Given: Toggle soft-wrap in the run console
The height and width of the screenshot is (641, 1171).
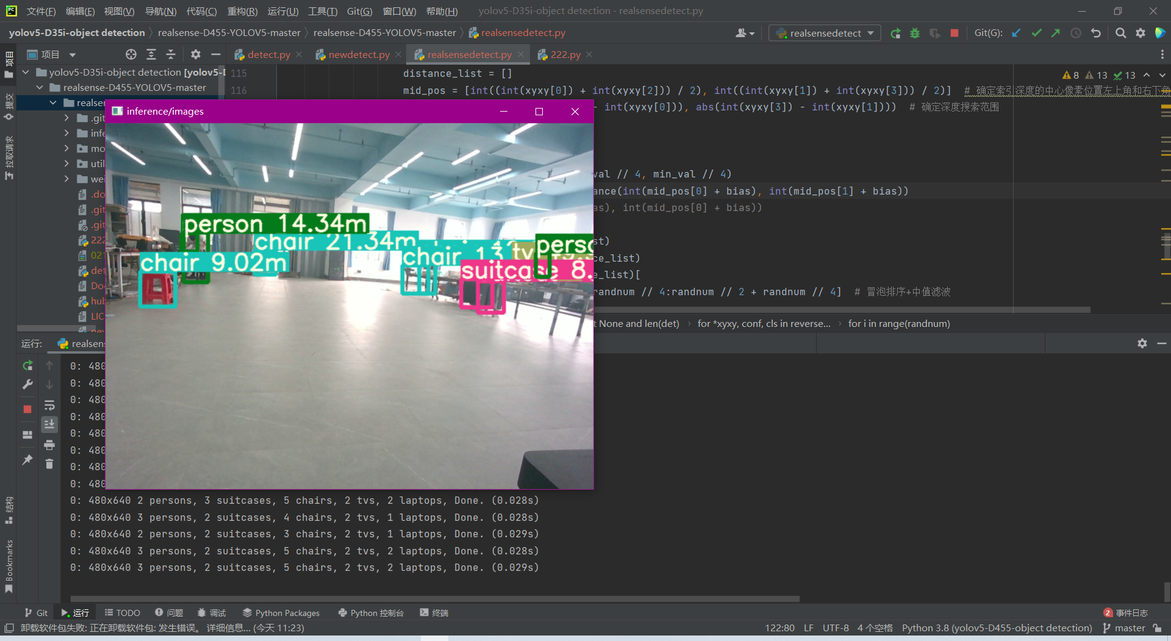Looking at the screenshot, I should coord(49,406).
